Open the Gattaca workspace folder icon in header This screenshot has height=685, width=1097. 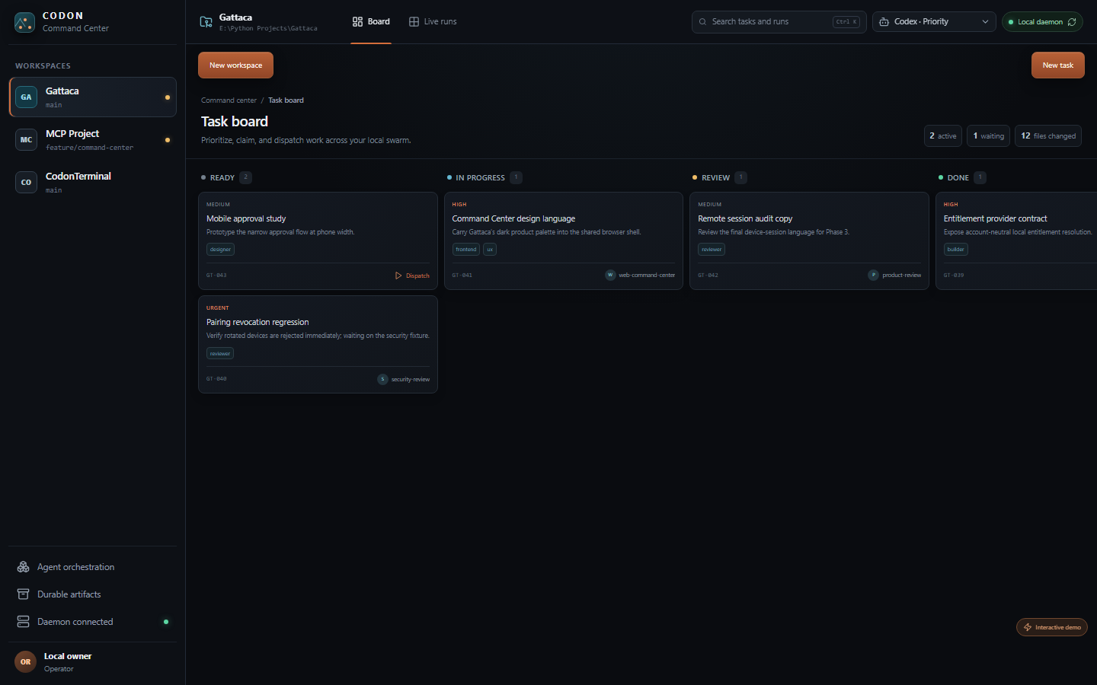206,22
